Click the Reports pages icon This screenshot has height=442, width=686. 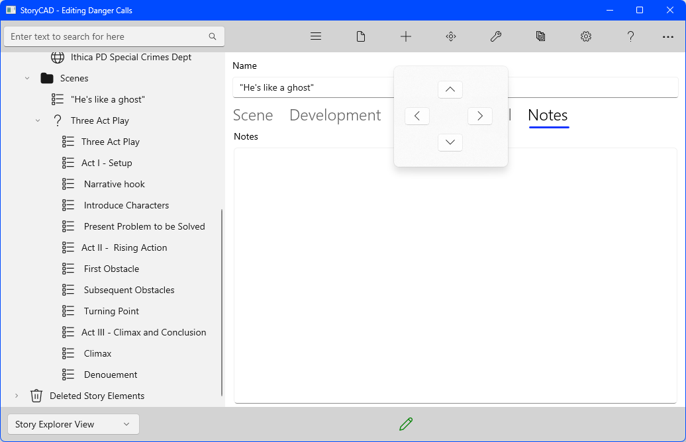[541, 36]
